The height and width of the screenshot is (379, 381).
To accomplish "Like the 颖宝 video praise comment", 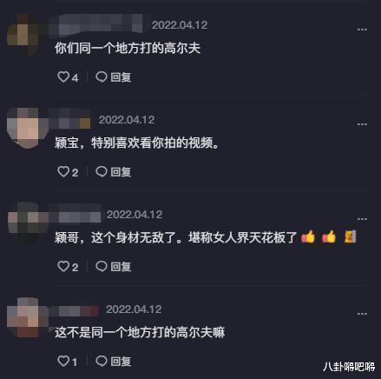I will coord(63,172).
